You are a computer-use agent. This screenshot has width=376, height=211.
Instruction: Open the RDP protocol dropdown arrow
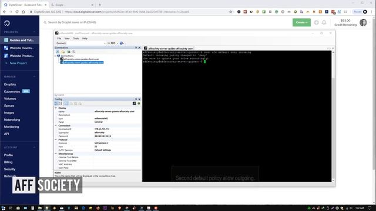coord(117,43)
